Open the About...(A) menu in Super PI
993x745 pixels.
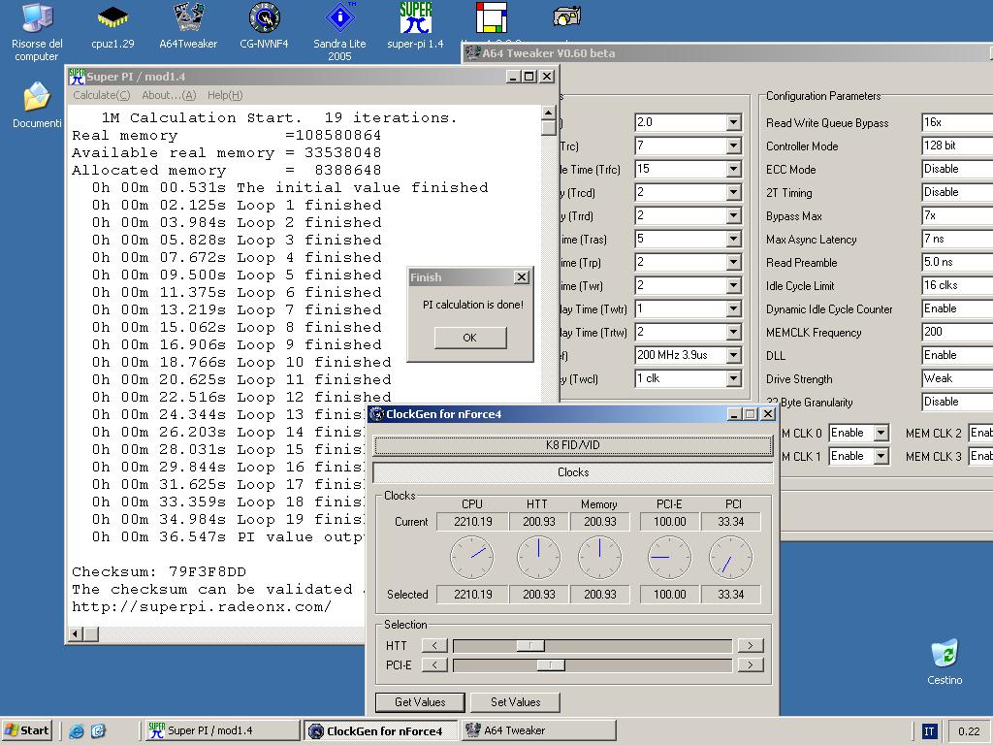[x=169, y=95]
